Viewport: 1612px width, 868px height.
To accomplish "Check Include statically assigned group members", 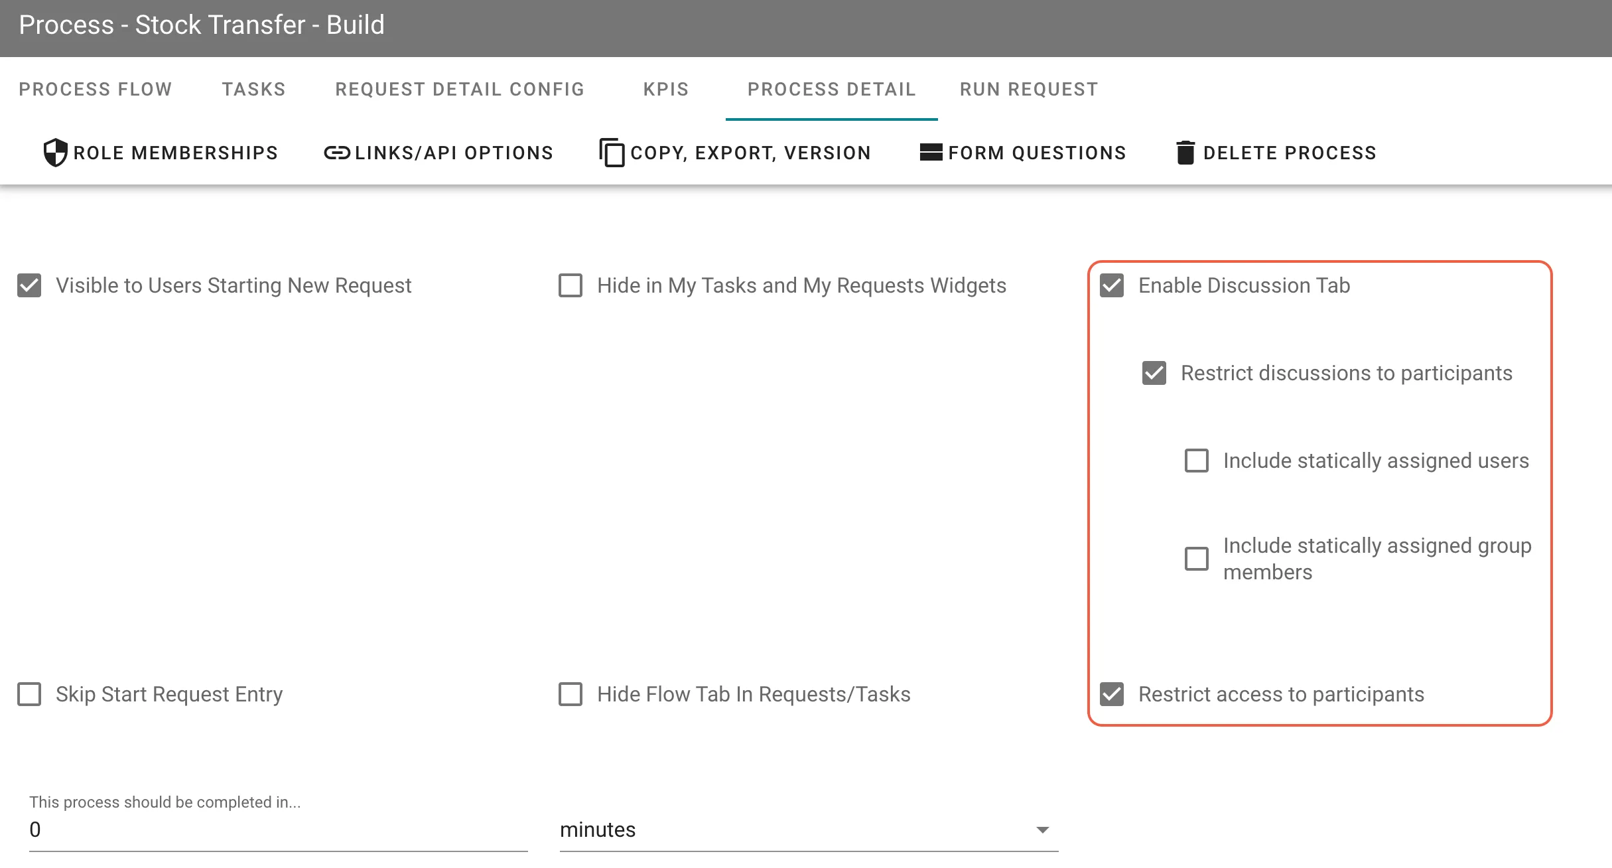I will (1197, 559).
